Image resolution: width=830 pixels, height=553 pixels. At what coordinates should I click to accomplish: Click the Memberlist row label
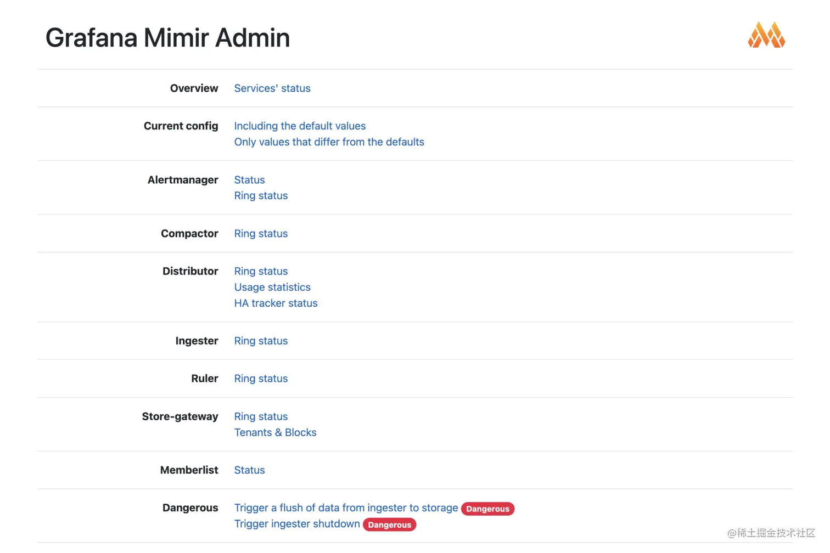pyautogui.click(x=189, y=471)
